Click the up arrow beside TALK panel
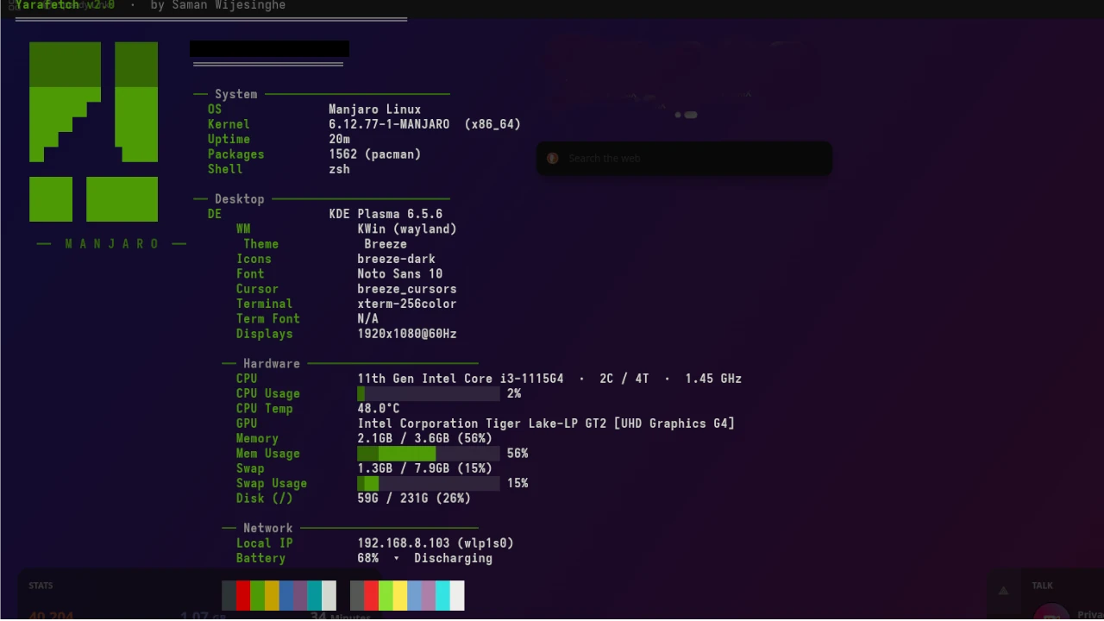Viewport: 1104px width, 621px height. pos(1003,591)
